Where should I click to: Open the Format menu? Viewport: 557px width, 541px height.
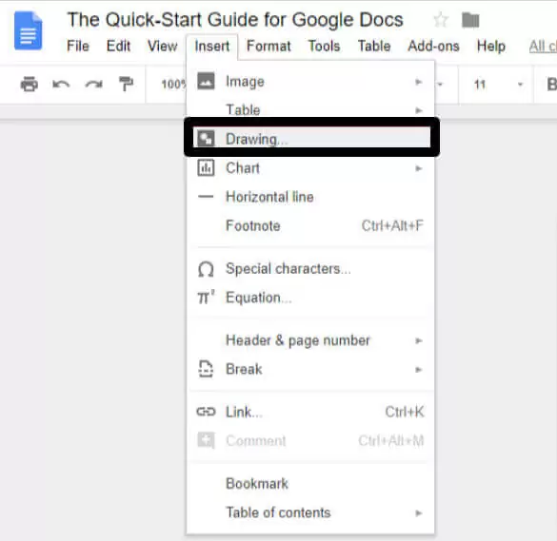pos(269,47)
